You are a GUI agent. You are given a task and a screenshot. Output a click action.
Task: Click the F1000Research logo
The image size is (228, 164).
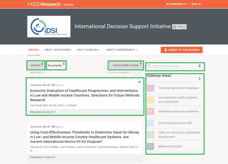[44, 4]
